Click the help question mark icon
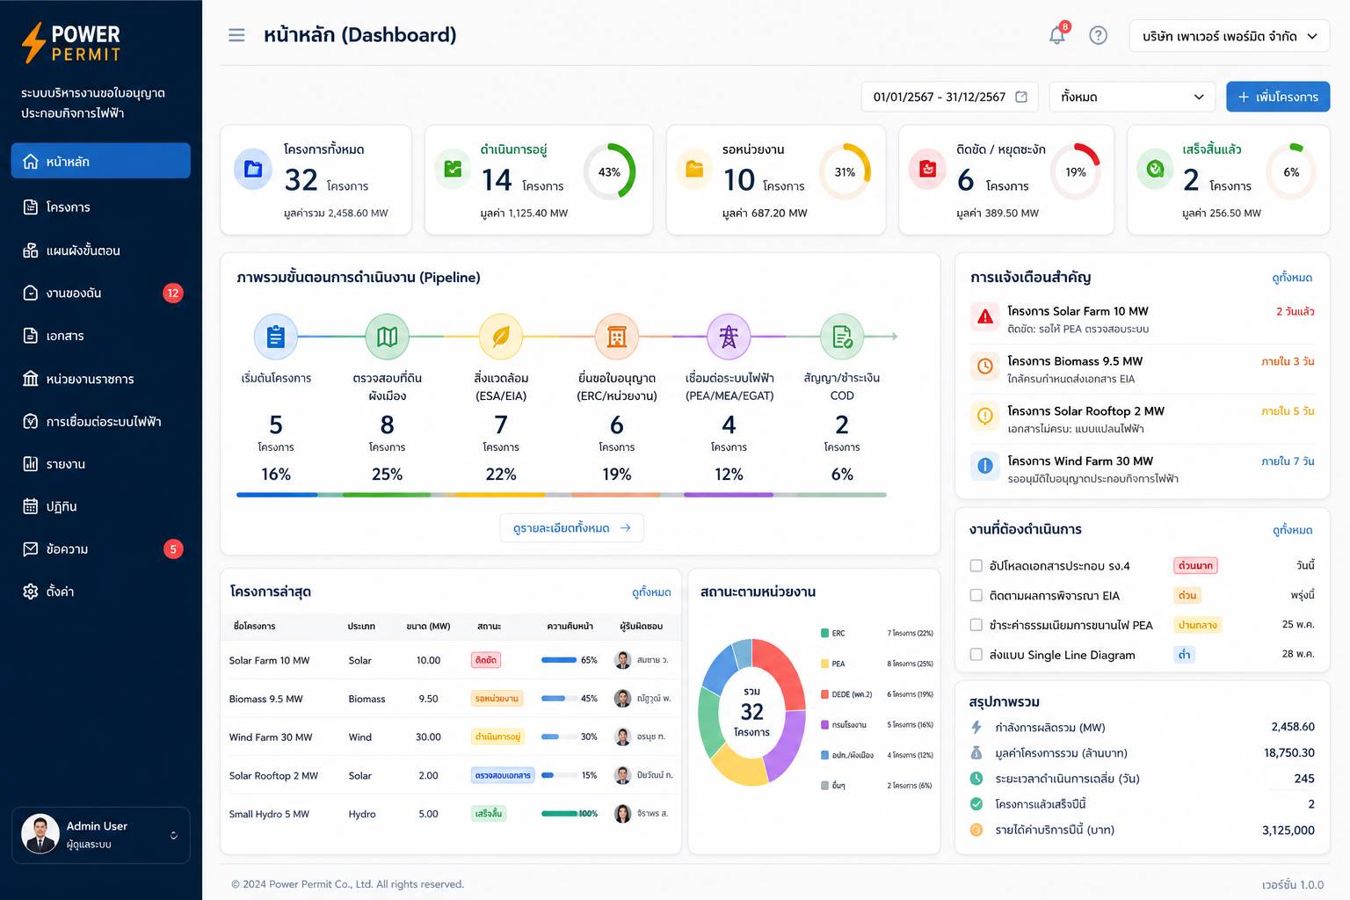The width and height of the screenshot is (1350, 900). pyautogui.click(x=1098, y=35)
